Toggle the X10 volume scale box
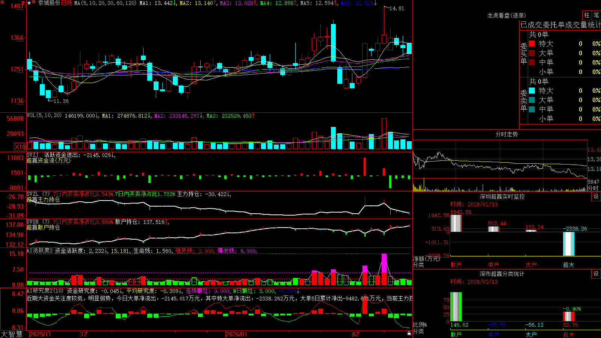Image resolution: width=601 pixels, height=338 pixels. click(20, 147)
